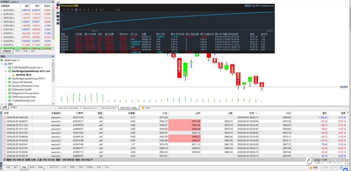351x171 pixels.
Task: Collapse the 账户 accounts tree node
Action: [x=2, y=64]
